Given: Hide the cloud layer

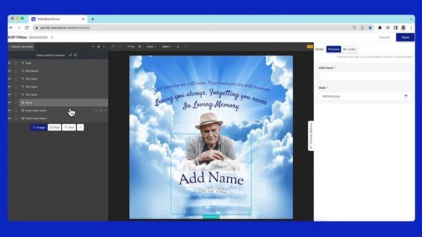Looking at the screenshot, I should tap(10, 103).
